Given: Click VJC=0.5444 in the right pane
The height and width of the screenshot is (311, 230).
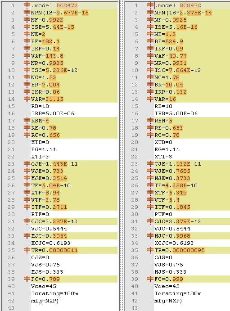Looking at the screenshot, I should pyautogui.click(x=172, y=229).
